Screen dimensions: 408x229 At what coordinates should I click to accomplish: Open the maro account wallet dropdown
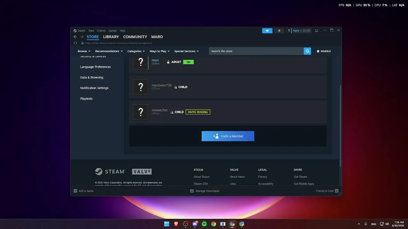(x=301, y=31)
